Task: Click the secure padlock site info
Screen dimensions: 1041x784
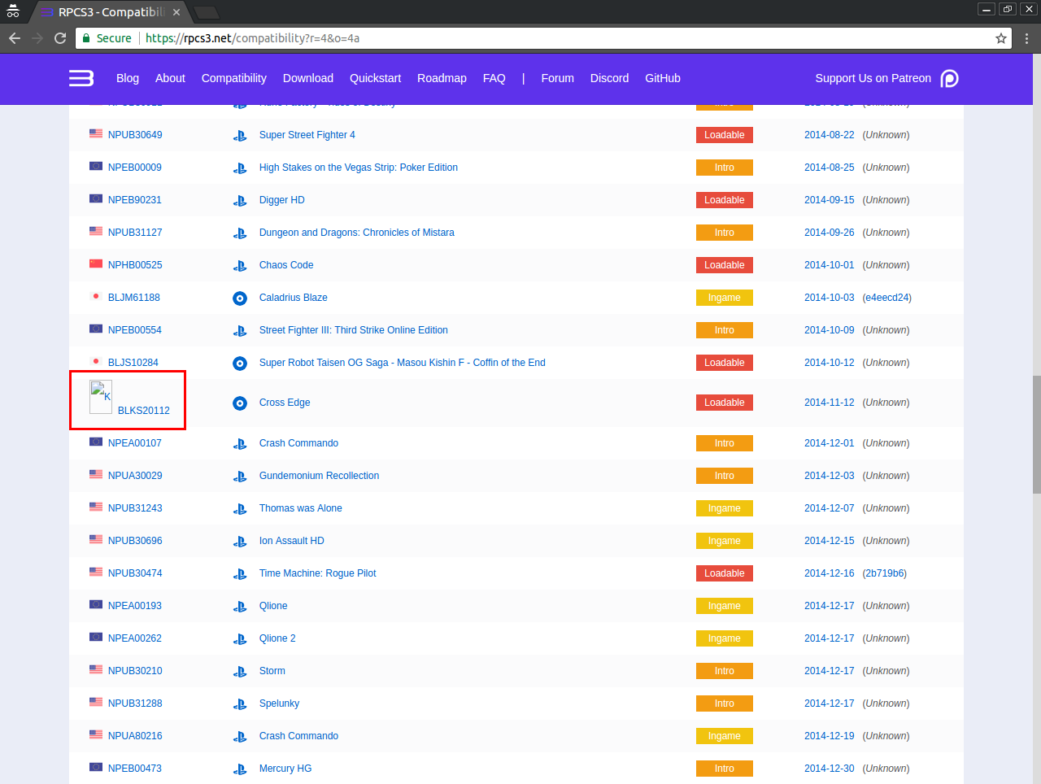Action: [87, 38]
